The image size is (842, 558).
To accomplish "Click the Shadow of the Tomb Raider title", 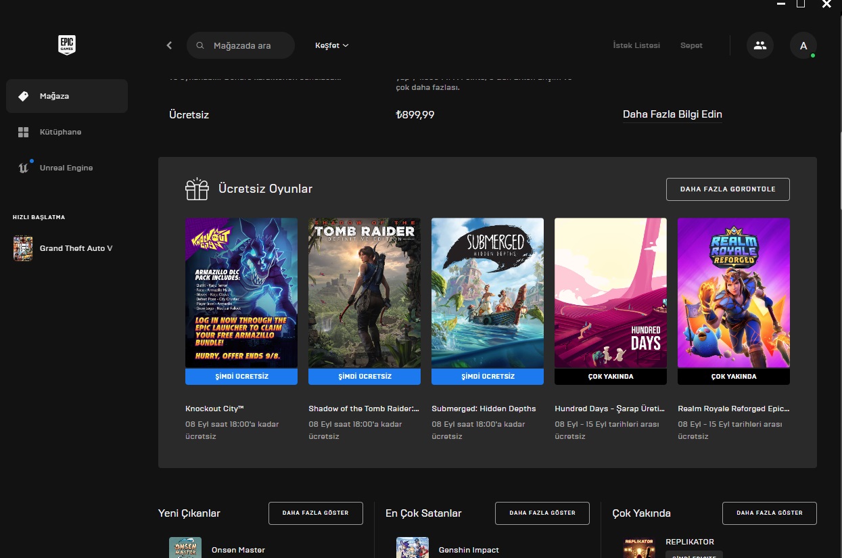I will (364, 409).
